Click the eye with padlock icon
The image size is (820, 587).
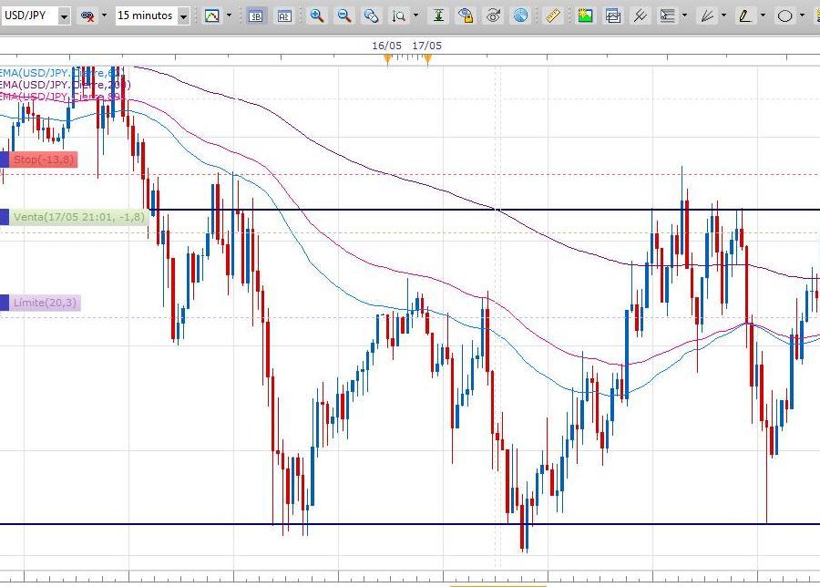click(466, 15)
